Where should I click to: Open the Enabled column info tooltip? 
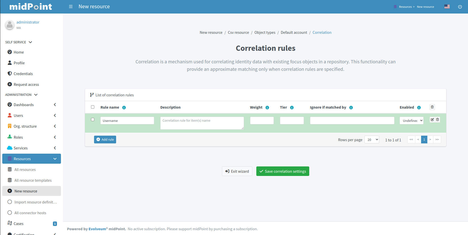pos(419,107)
